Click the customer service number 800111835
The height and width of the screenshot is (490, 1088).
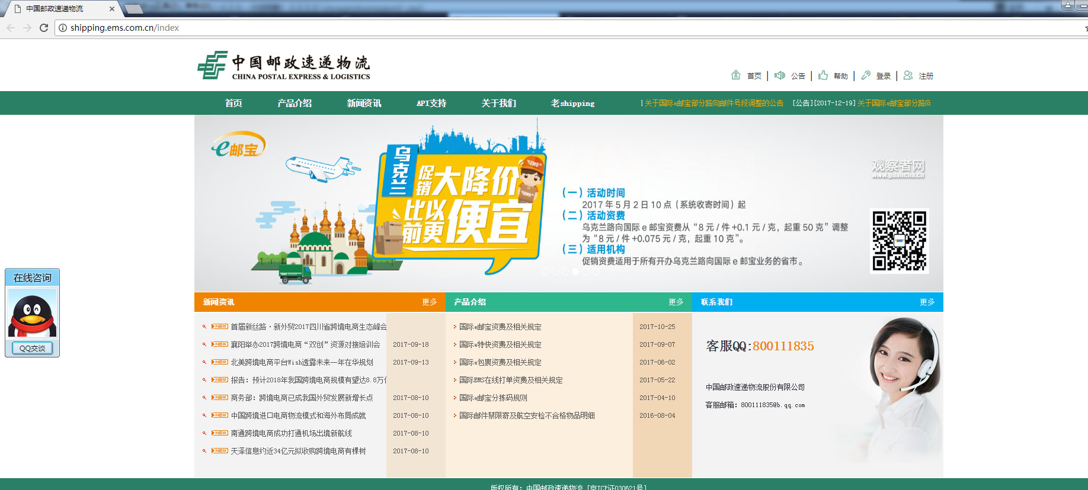pyautogui.click(x=783, y=346)
